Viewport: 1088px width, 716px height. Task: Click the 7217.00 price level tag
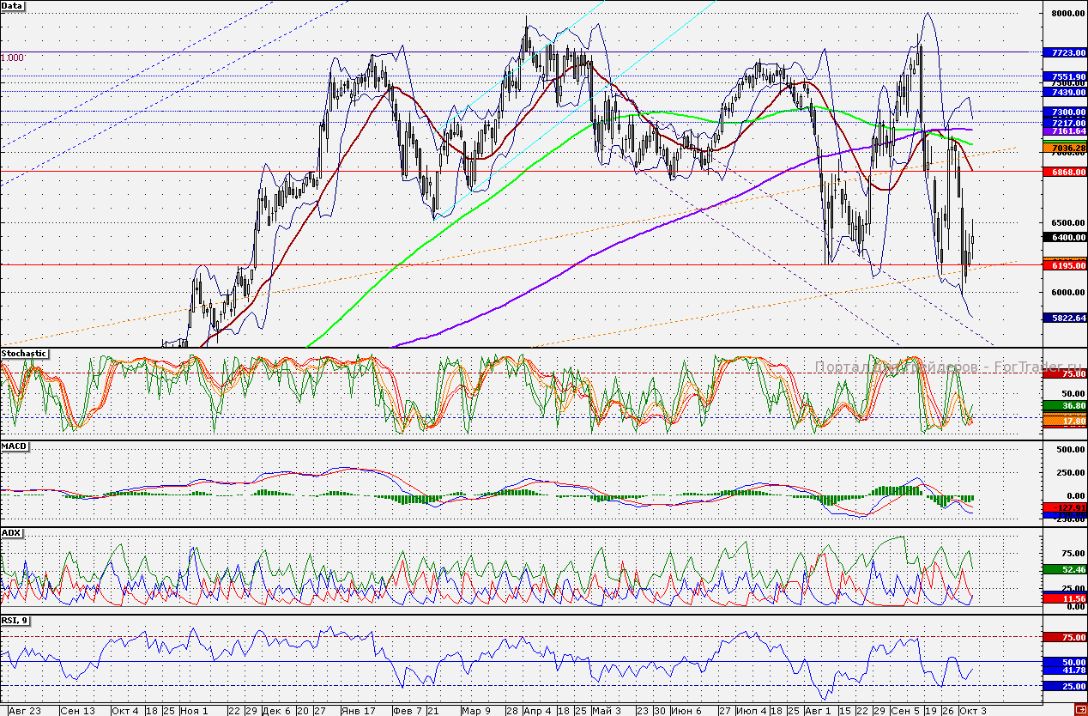[x=1064, y=123]
